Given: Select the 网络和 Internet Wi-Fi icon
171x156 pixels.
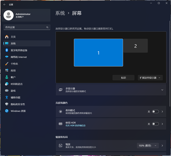Looking at the screenshot, I should pos(7,57).
